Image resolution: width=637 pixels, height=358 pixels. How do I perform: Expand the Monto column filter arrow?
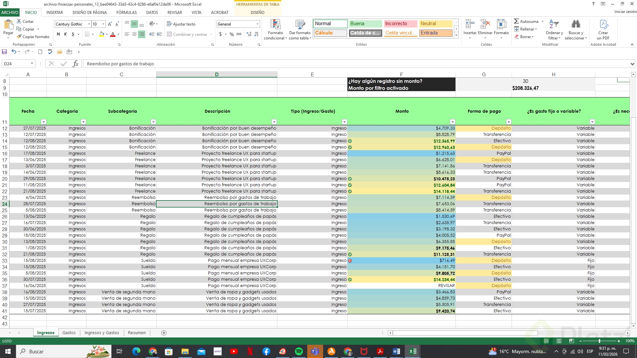453,122
